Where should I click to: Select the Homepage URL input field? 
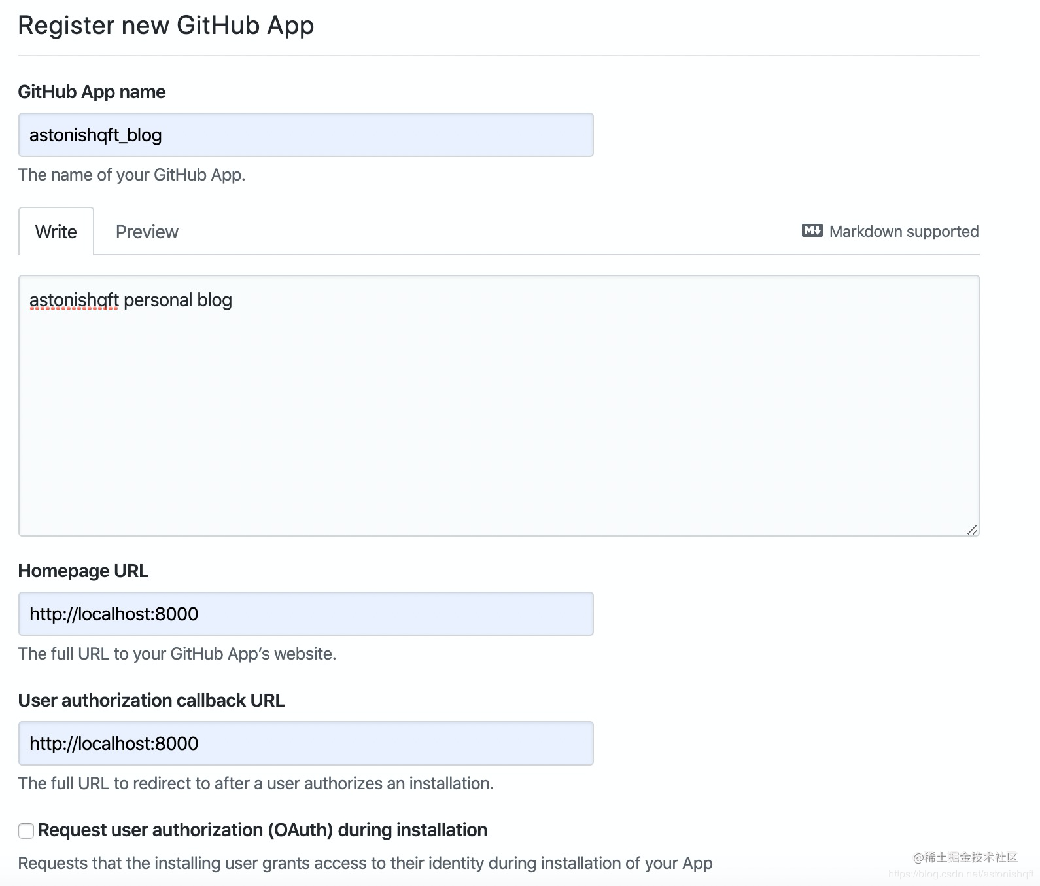click(x=306, y=614)
